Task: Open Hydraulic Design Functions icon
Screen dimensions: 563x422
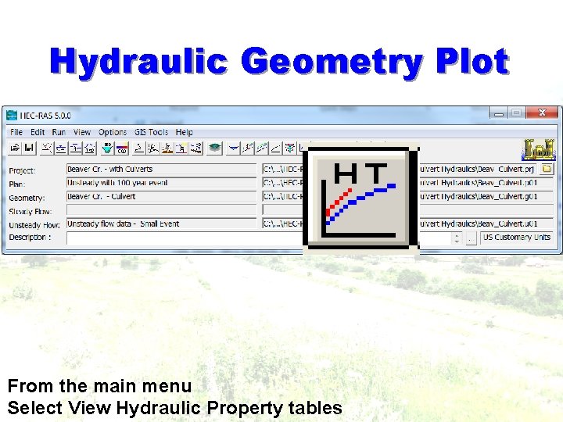Action: [x=196, y=148]
